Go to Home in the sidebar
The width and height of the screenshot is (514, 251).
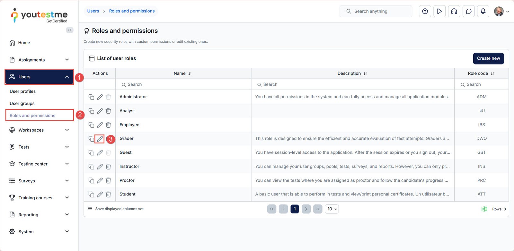click(x=24, y=43)
